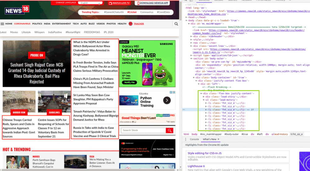Close the What's New drawer tab
Screen dimensions: 310x171
coord(219,139)
